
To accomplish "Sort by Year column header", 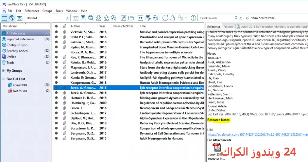I will 102,26.
